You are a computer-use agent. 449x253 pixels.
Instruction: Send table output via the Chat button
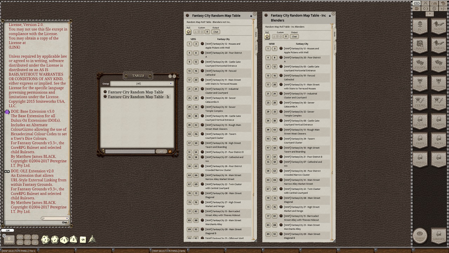pos(216,32)
